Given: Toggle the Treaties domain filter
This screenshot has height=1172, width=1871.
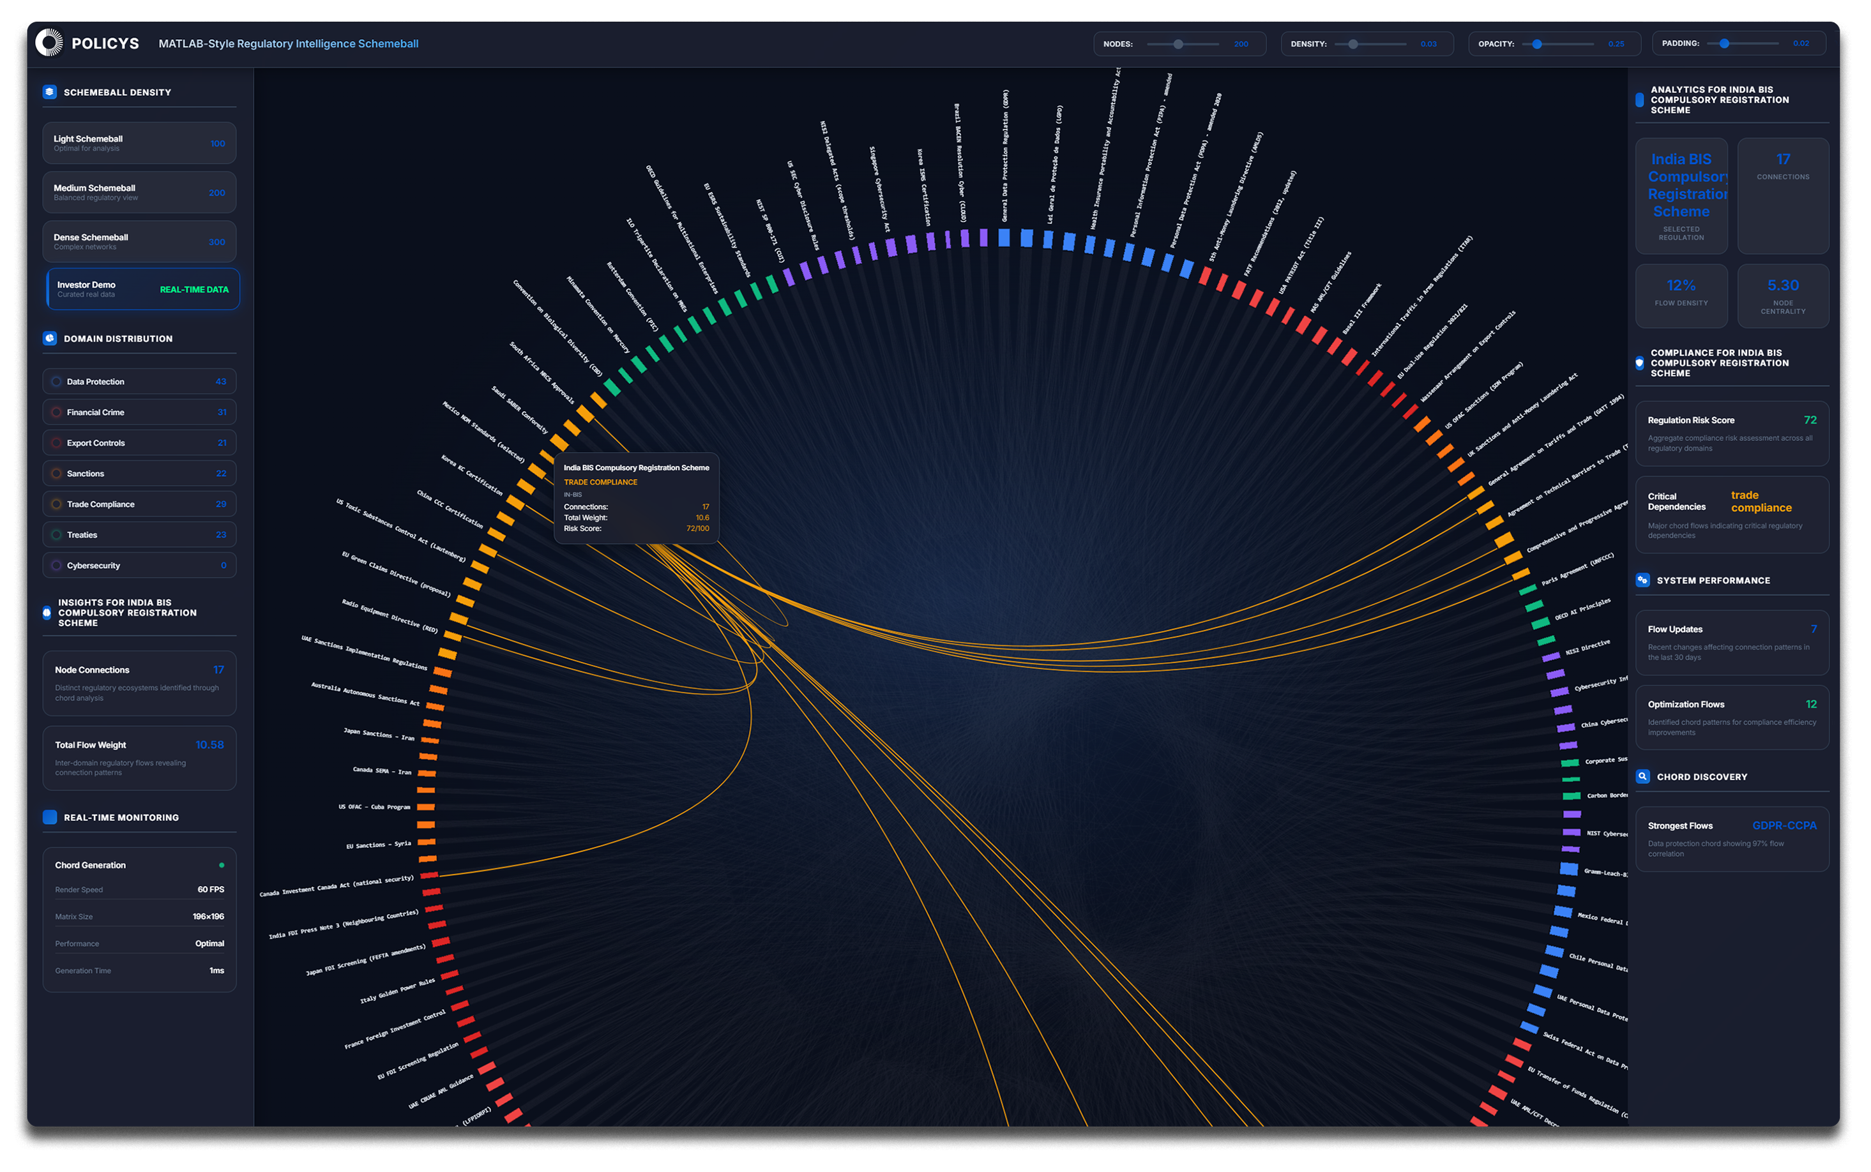Looking at the screenshot, I should [139, 535].
